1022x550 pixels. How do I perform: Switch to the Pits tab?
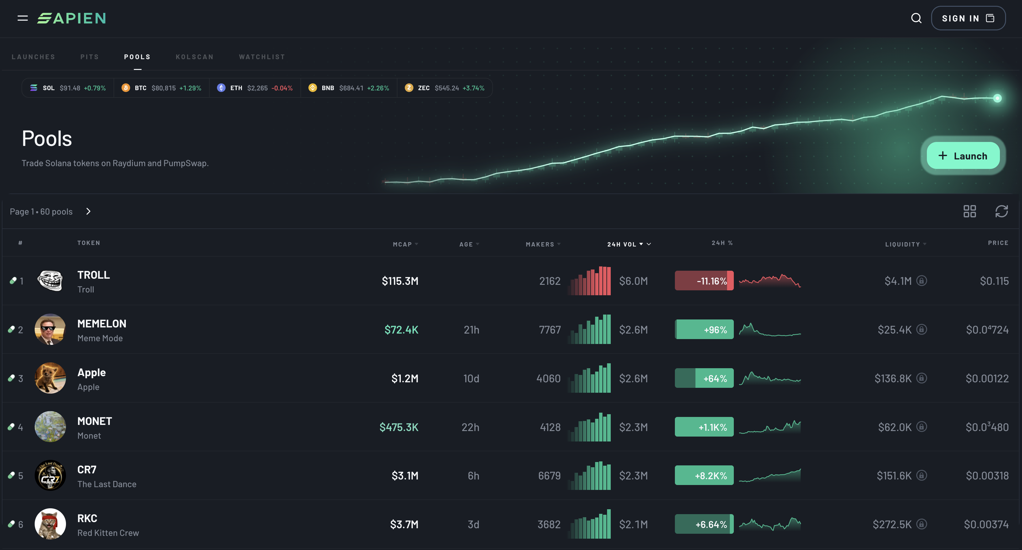pos(90,57)
